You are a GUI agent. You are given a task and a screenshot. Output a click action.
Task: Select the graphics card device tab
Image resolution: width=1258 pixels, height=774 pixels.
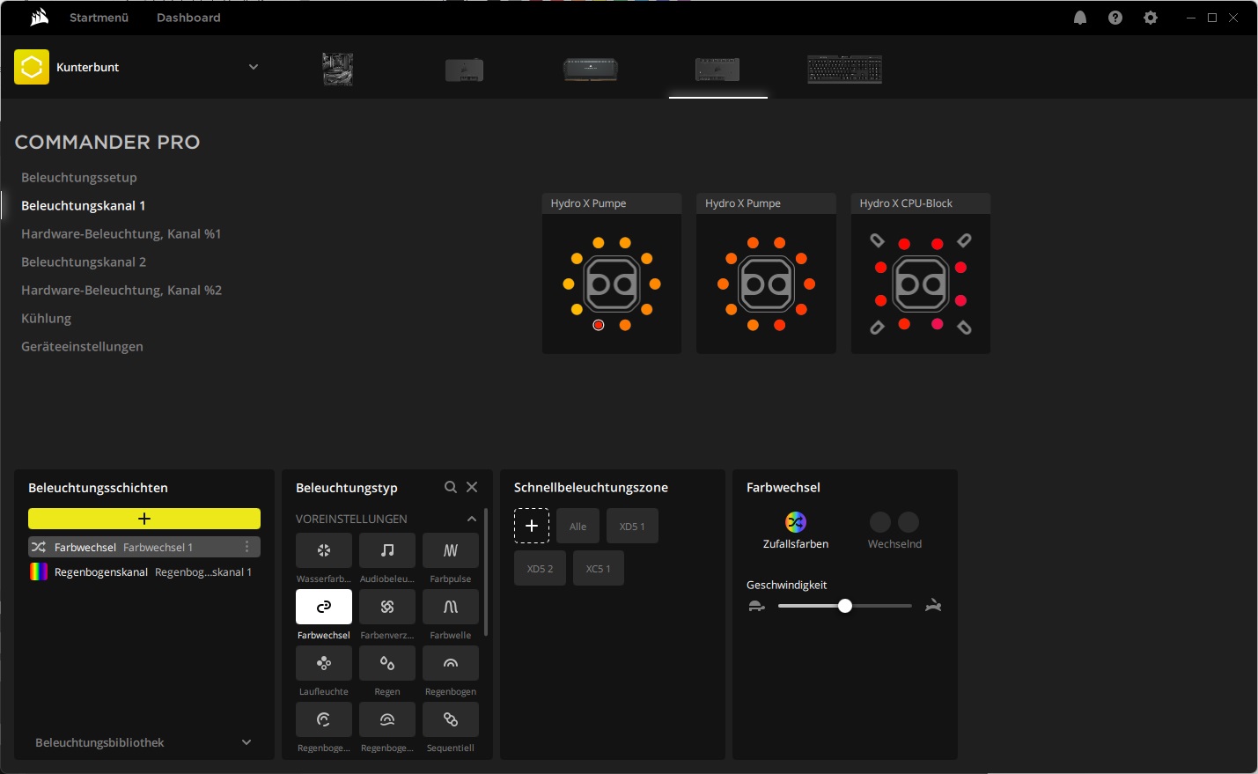coord(464,70)
